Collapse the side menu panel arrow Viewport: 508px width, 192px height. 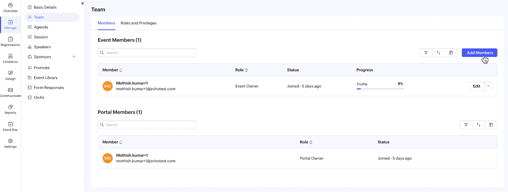coord(82,3)
